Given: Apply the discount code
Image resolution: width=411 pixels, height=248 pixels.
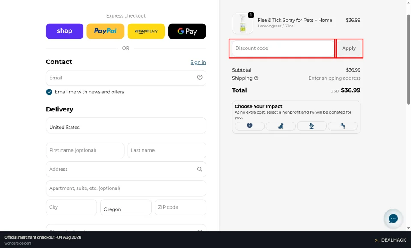Looking at the screenshot, I should click(x=349, y=48).
